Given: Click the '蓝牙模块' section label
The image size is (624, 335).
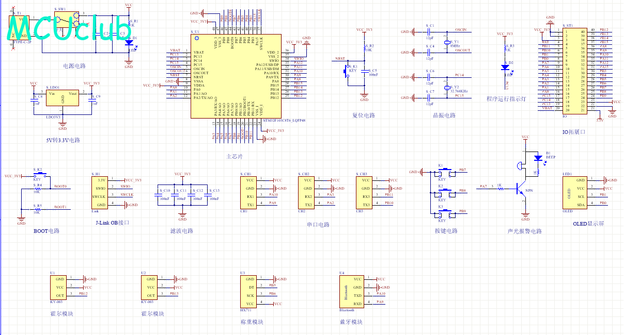Looking at the screenshot, I should [x=351, y=322].
